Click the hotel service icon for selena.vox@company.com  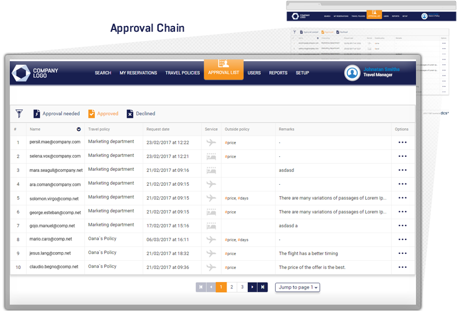point(211,156)
